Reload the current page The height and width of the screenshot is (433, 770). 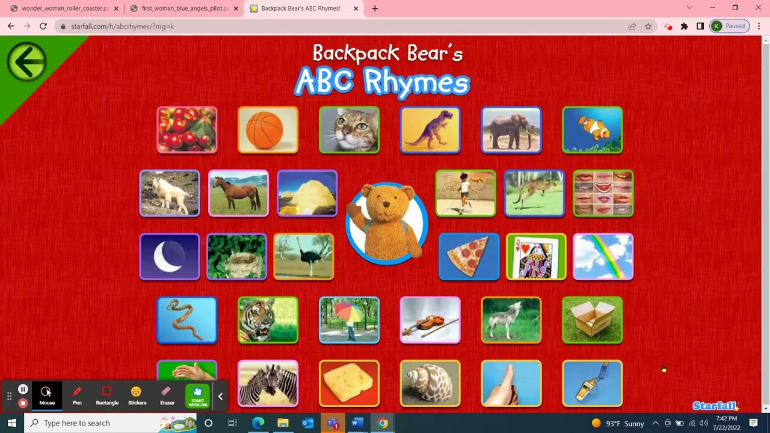pos(43,26)
